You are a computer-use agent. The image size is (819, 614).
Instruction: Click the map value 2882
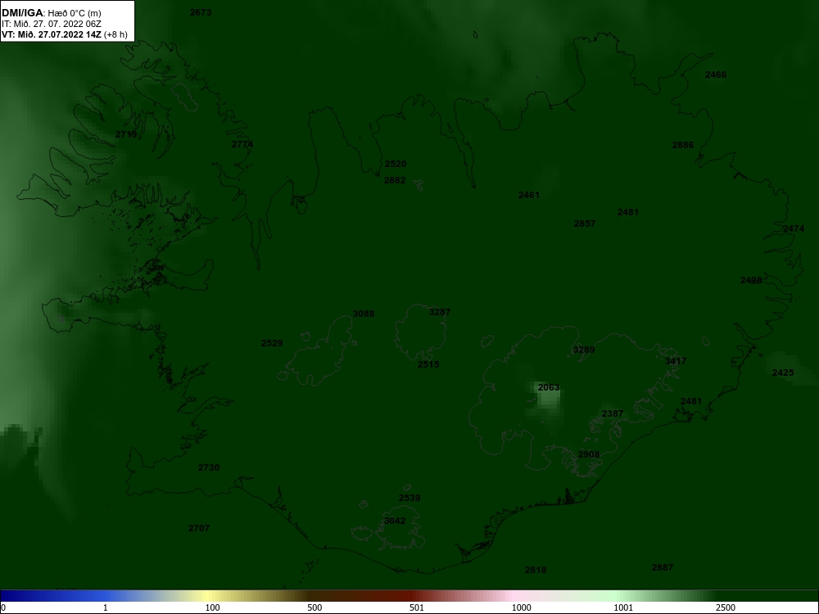point(395,180)
